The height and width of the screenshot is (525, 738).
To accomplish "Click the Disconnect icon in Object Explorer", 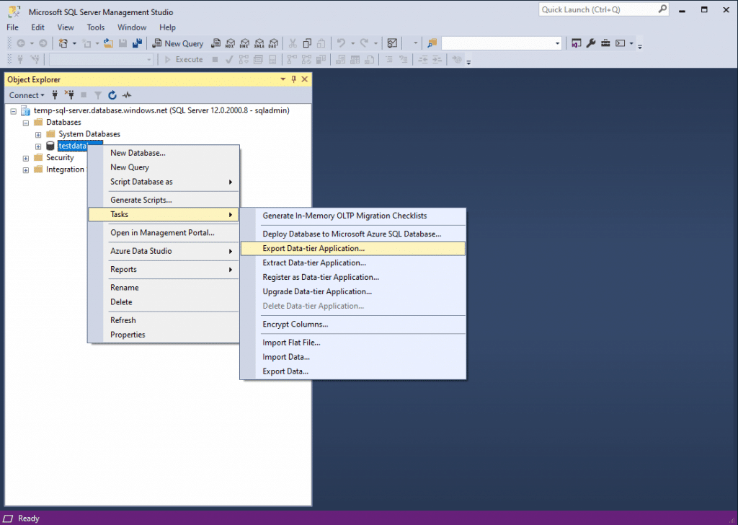I will click(69, 95).
